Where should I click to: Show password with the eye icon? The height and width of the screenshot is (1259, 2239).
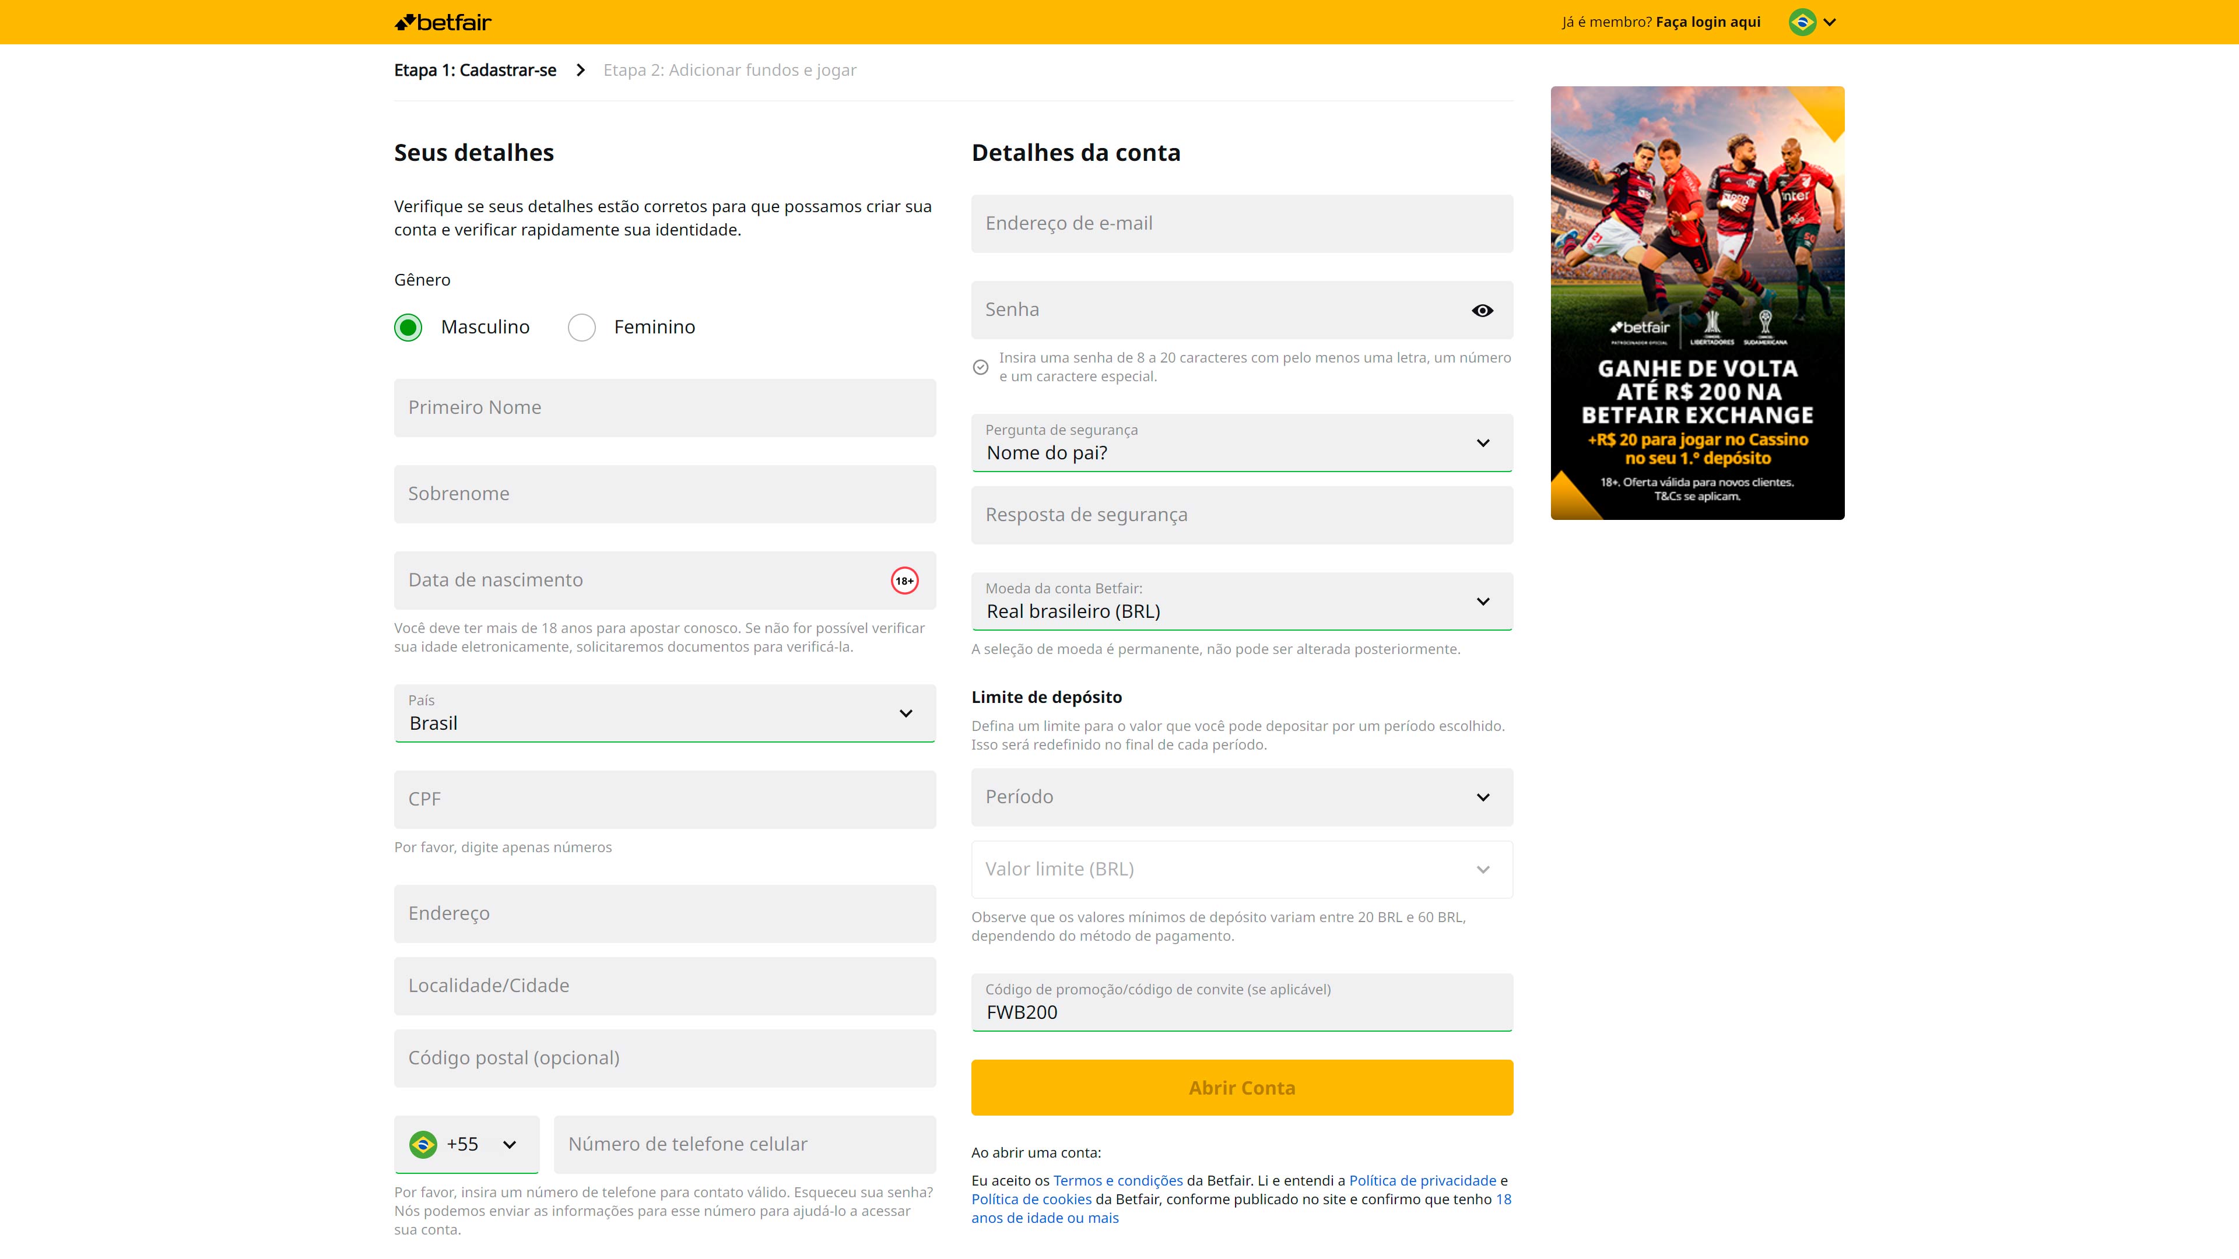click(x=1483, y=310)
